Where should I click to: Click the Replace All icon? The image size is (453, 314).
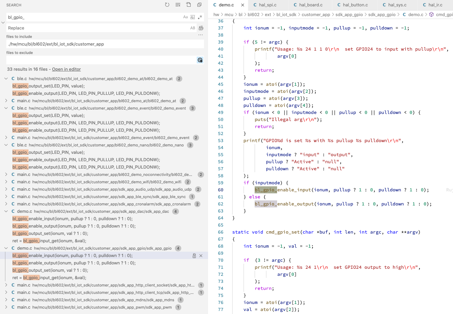[201, 28]
